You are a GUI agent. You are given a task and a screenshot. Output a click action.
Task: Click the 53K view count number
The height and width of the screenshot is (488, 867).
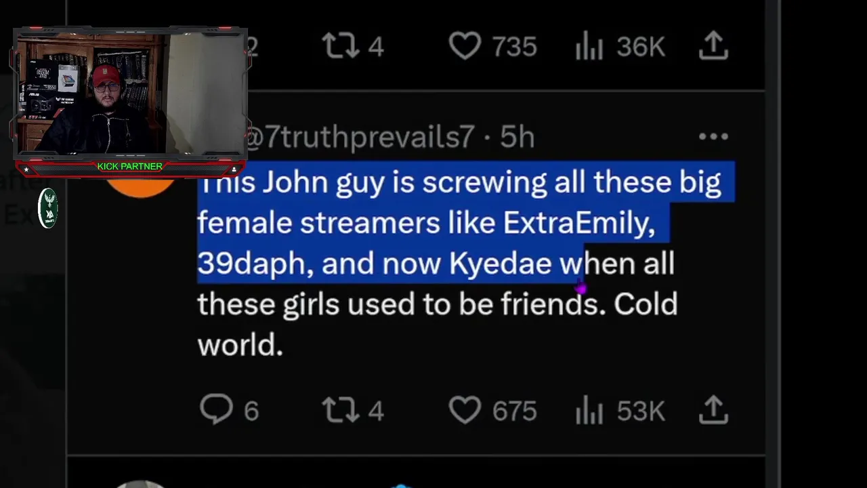pyautogui.click(x=641, y=411)
